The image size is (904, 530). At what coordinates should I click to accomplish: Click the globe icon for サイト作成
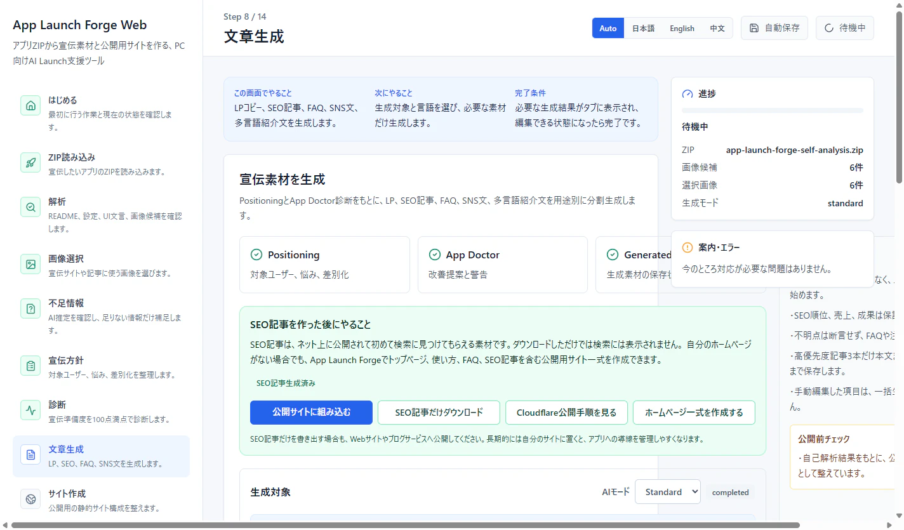coord(30,500)
